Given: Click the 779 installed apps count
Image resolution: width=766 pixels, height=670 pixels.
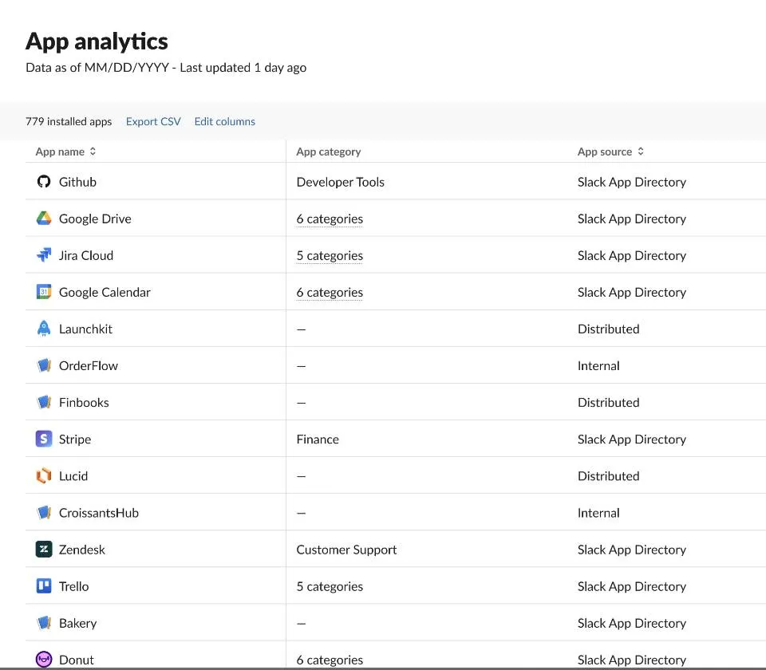Looking at the screenshot, I should pyautogui.click(x=69, y=121).
